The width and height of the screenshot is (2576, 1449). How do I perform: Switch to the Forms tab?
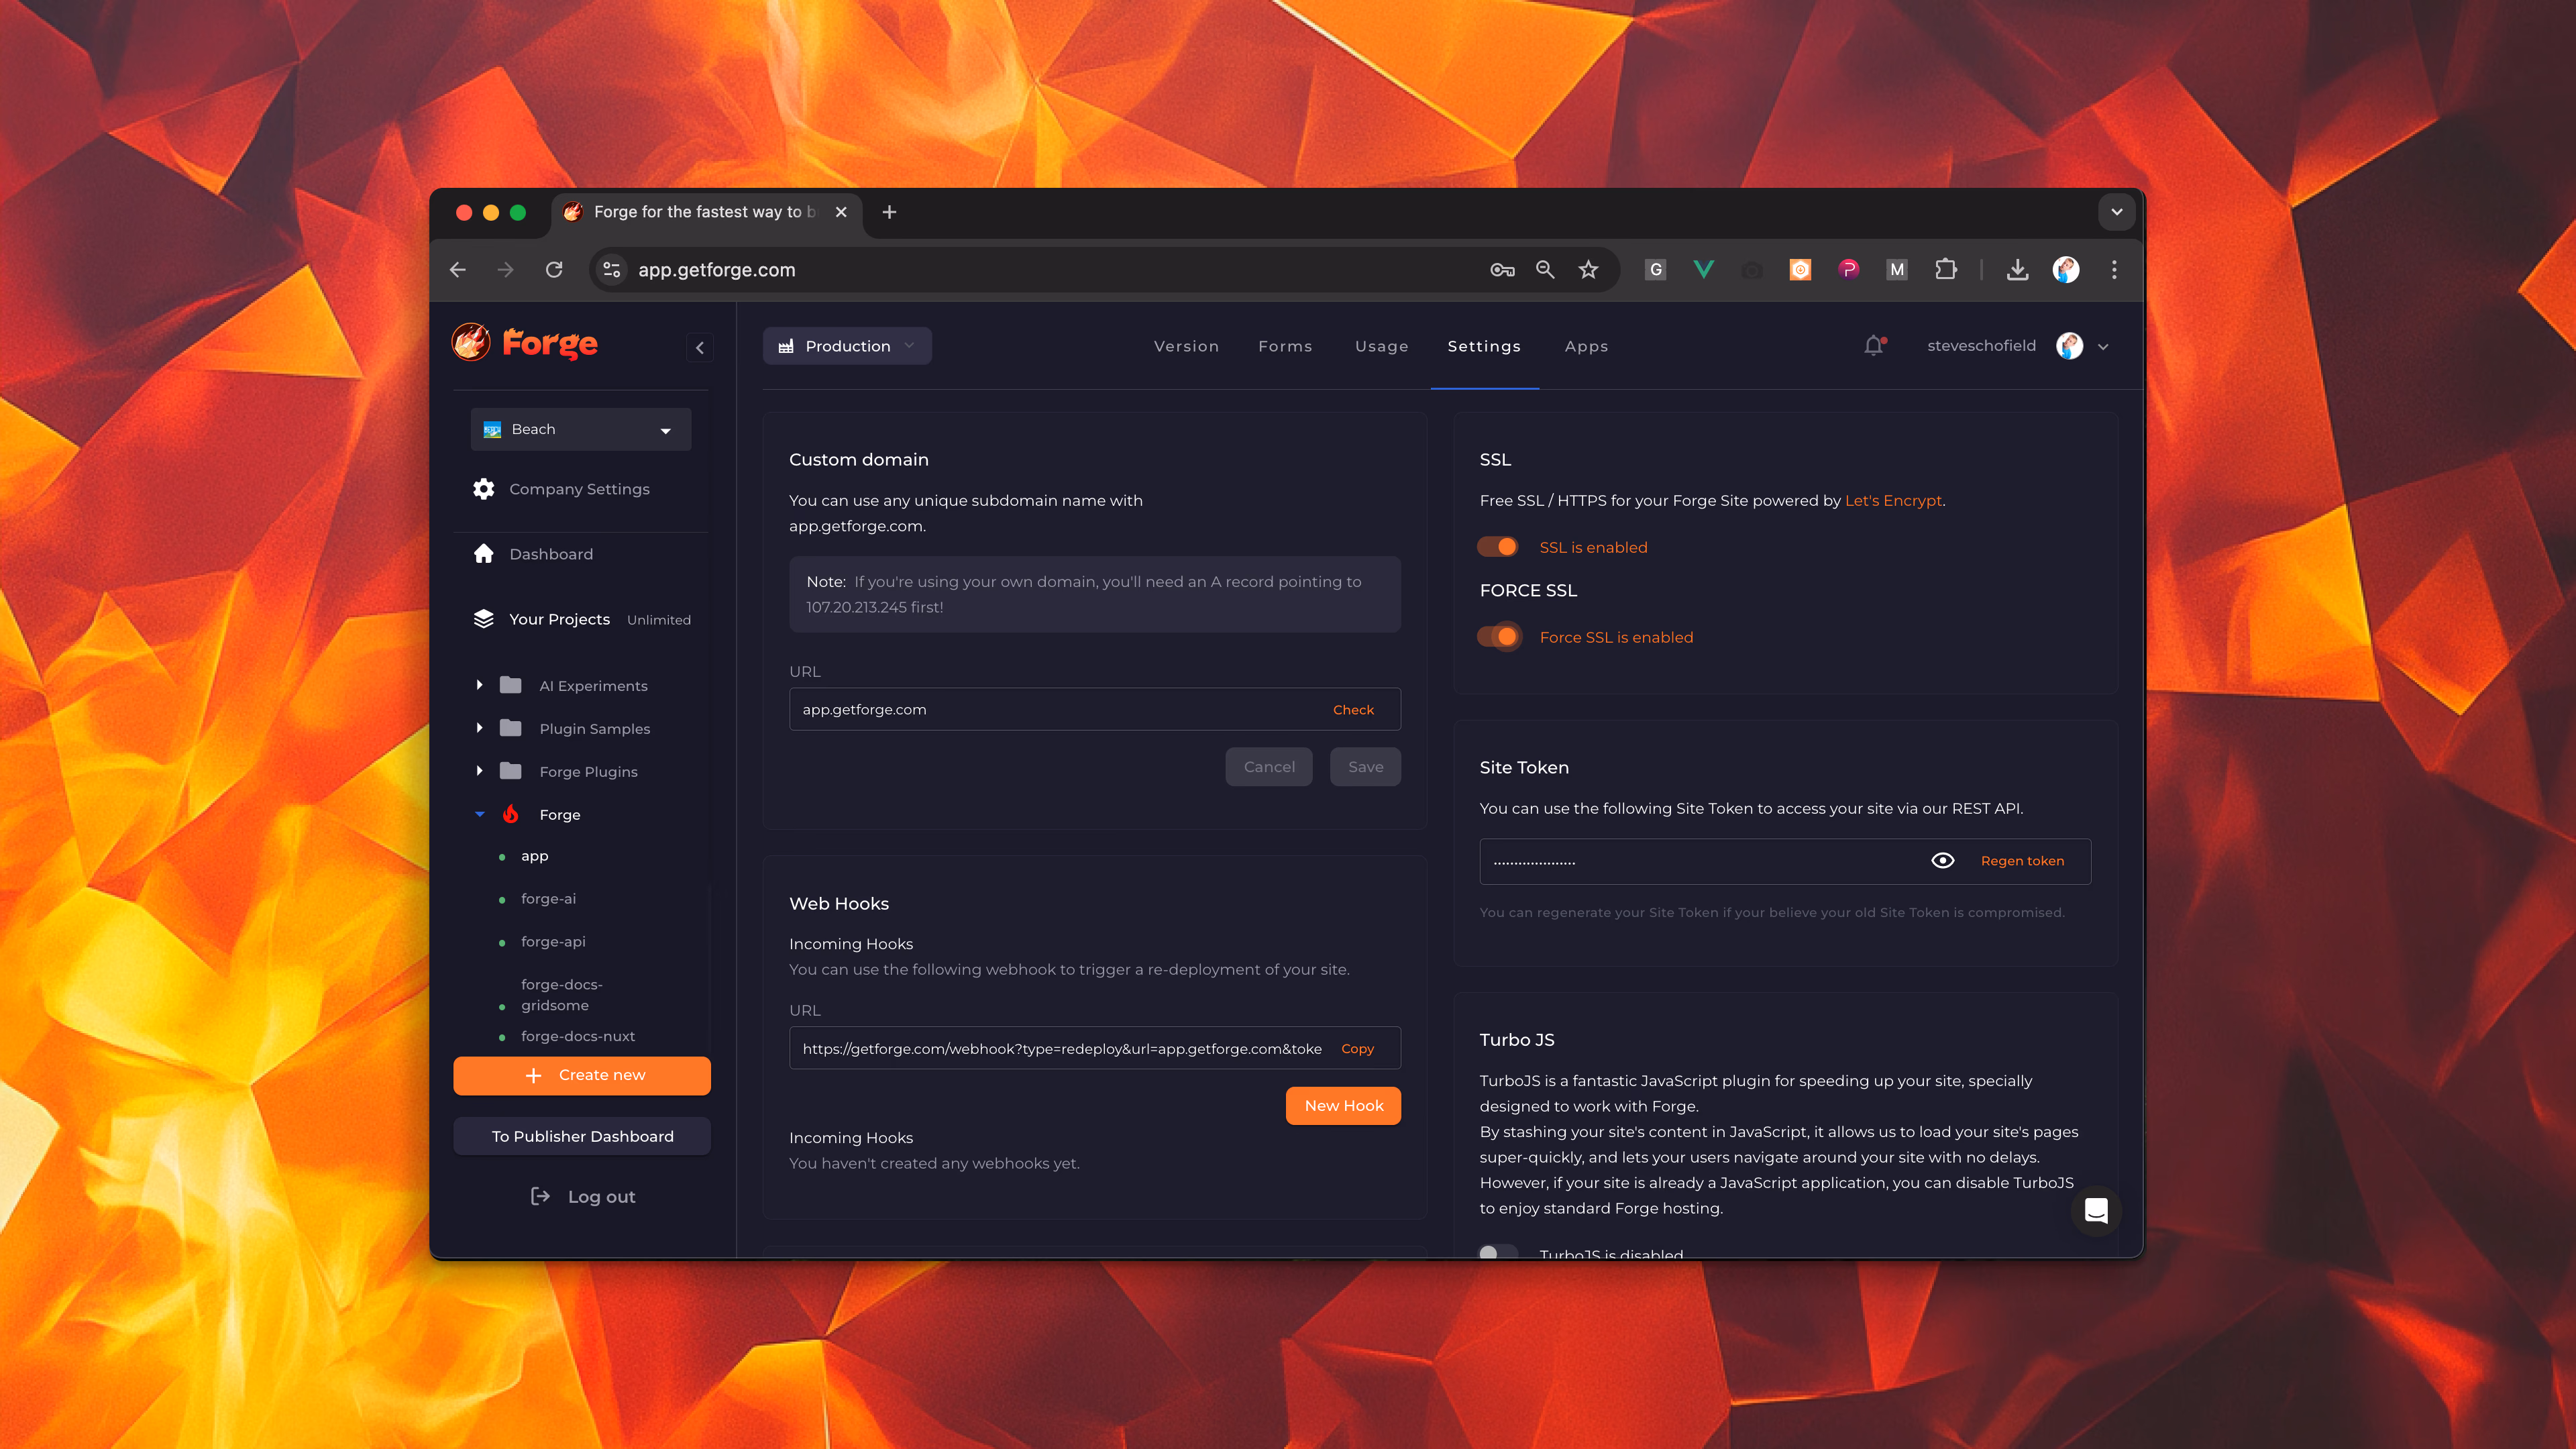tap(1285, 346)
